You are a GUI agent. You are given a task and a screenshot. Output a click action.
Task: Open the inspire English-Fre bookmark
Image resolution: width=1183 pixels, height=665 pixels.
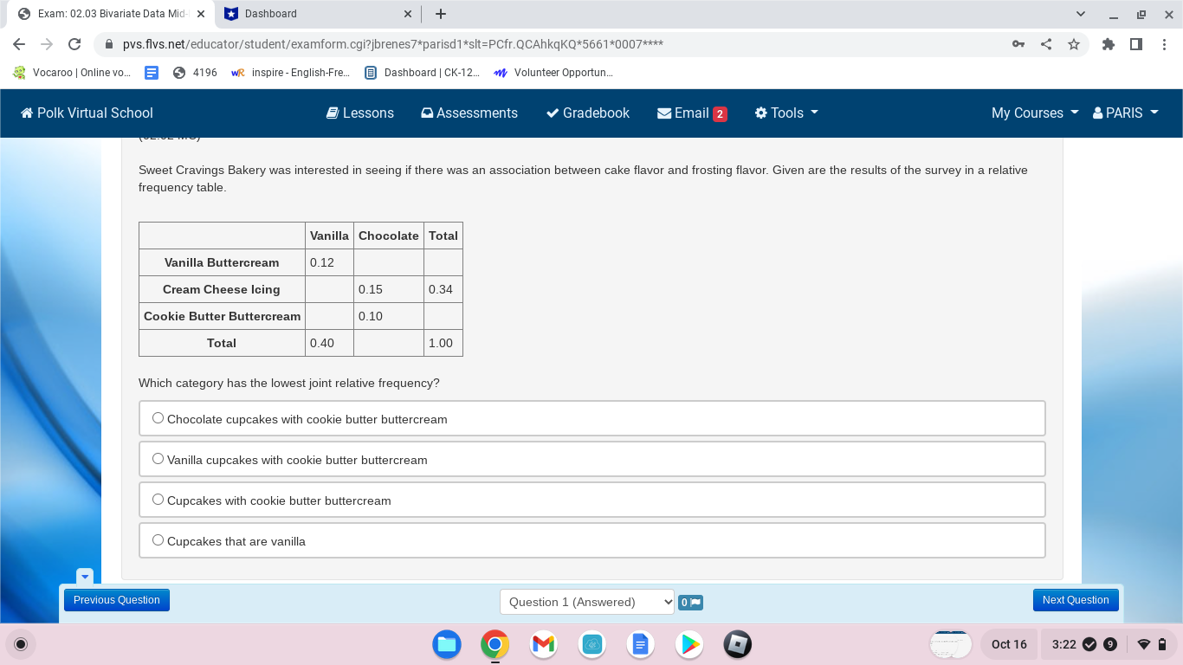pyautogui.click(x=290, y=73)
